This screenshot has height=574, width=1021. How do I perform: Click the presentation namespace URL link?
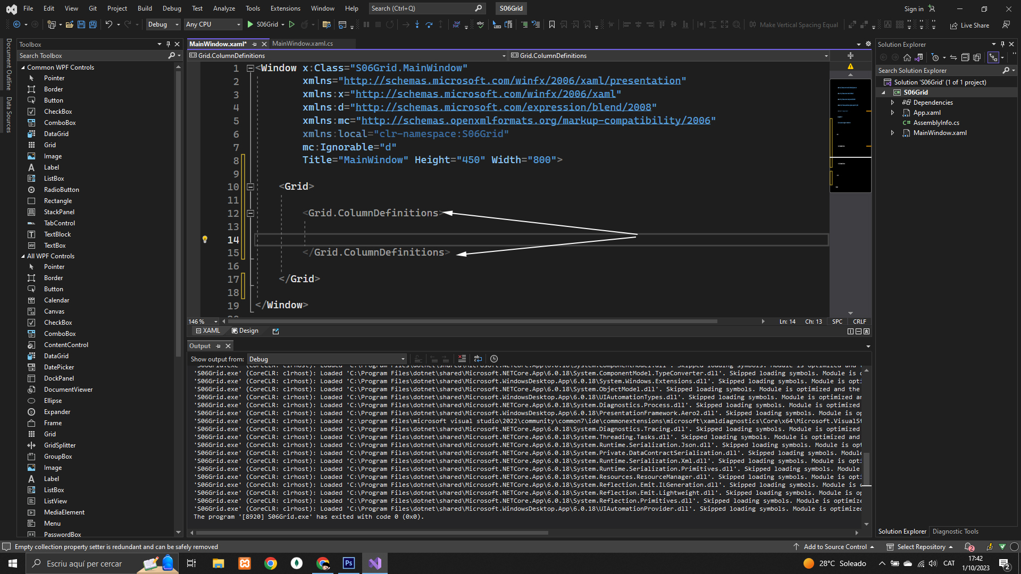[x=512, y=81]
